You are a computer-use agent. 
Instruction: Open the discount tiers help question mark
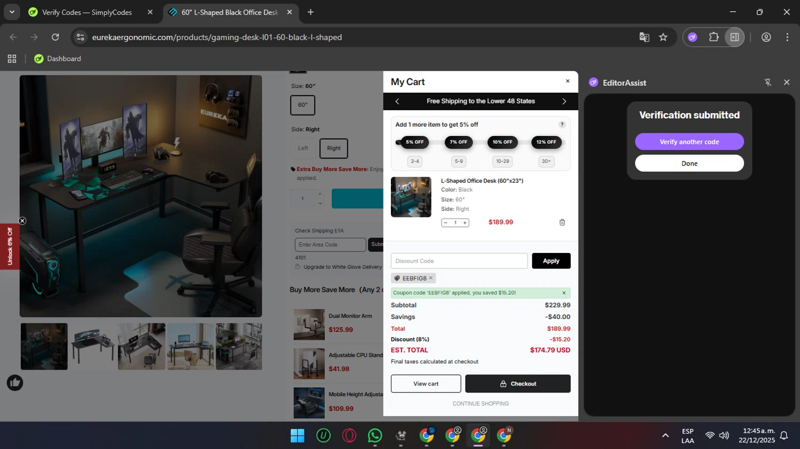point(562,125)
